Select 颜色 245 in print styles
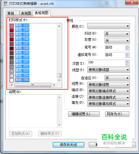Viewport: 139px width, 154px height. click(22, 35)
